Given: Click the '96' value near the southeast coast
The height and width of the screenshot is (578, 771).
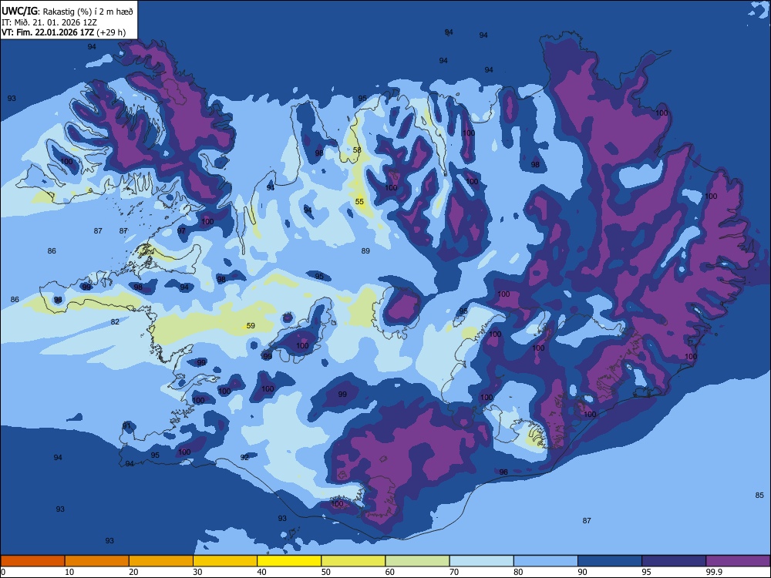Looking at the screenshot, I should pyautogui.click(x=503, y=472).
